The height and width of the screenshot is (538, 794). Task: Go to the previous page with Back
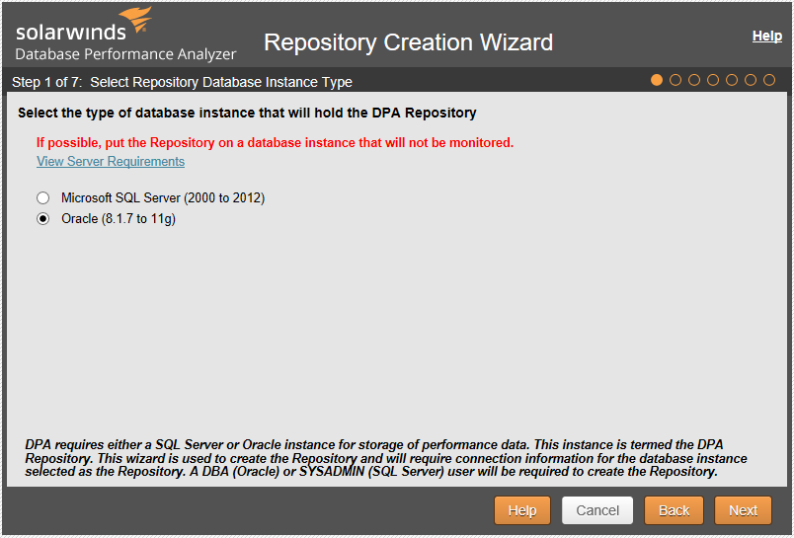674,510
